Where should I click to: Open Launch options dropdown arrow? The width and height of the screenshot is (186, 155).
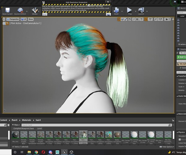[x=147, y=11]
